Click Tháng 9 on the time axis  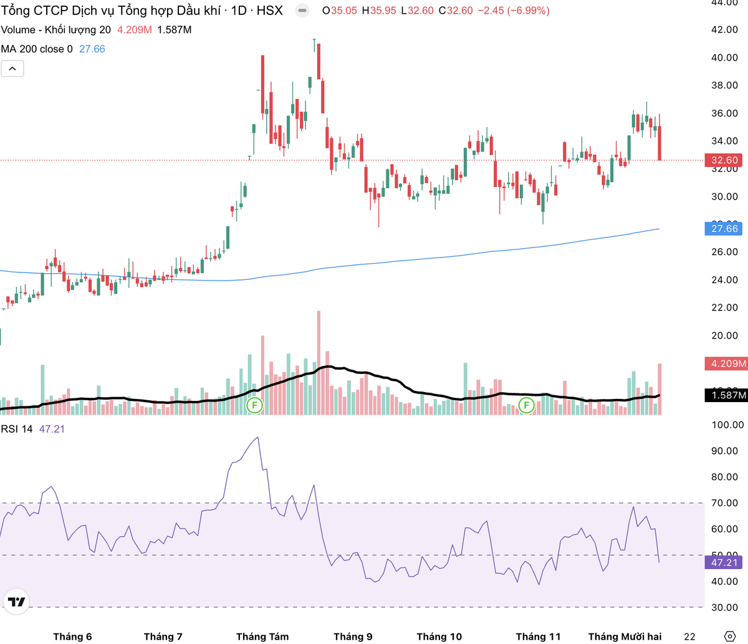353,637
